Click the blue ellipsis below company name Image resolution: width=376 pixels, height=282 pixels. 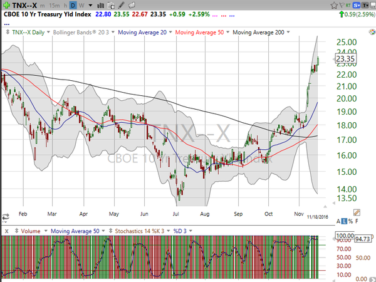pos(7,24)
